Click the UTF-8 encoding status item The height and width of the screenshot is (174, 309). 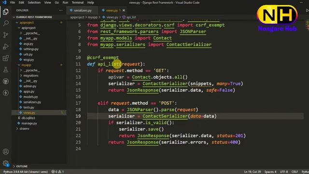click(x=284, y=172)
